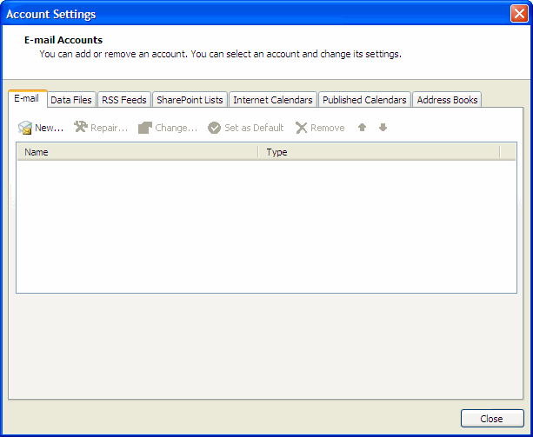Click the Close button
The height and width of the screenshot is (437, 533).
pyautogui.click(x=492, y=419)
